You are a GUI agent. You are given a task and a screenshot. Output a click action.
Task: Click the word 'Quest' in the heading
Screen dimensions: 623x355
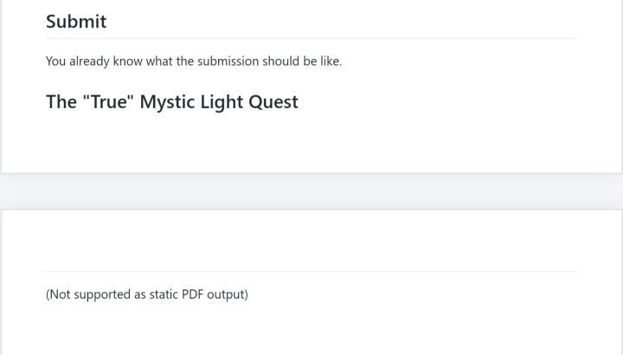273,102
